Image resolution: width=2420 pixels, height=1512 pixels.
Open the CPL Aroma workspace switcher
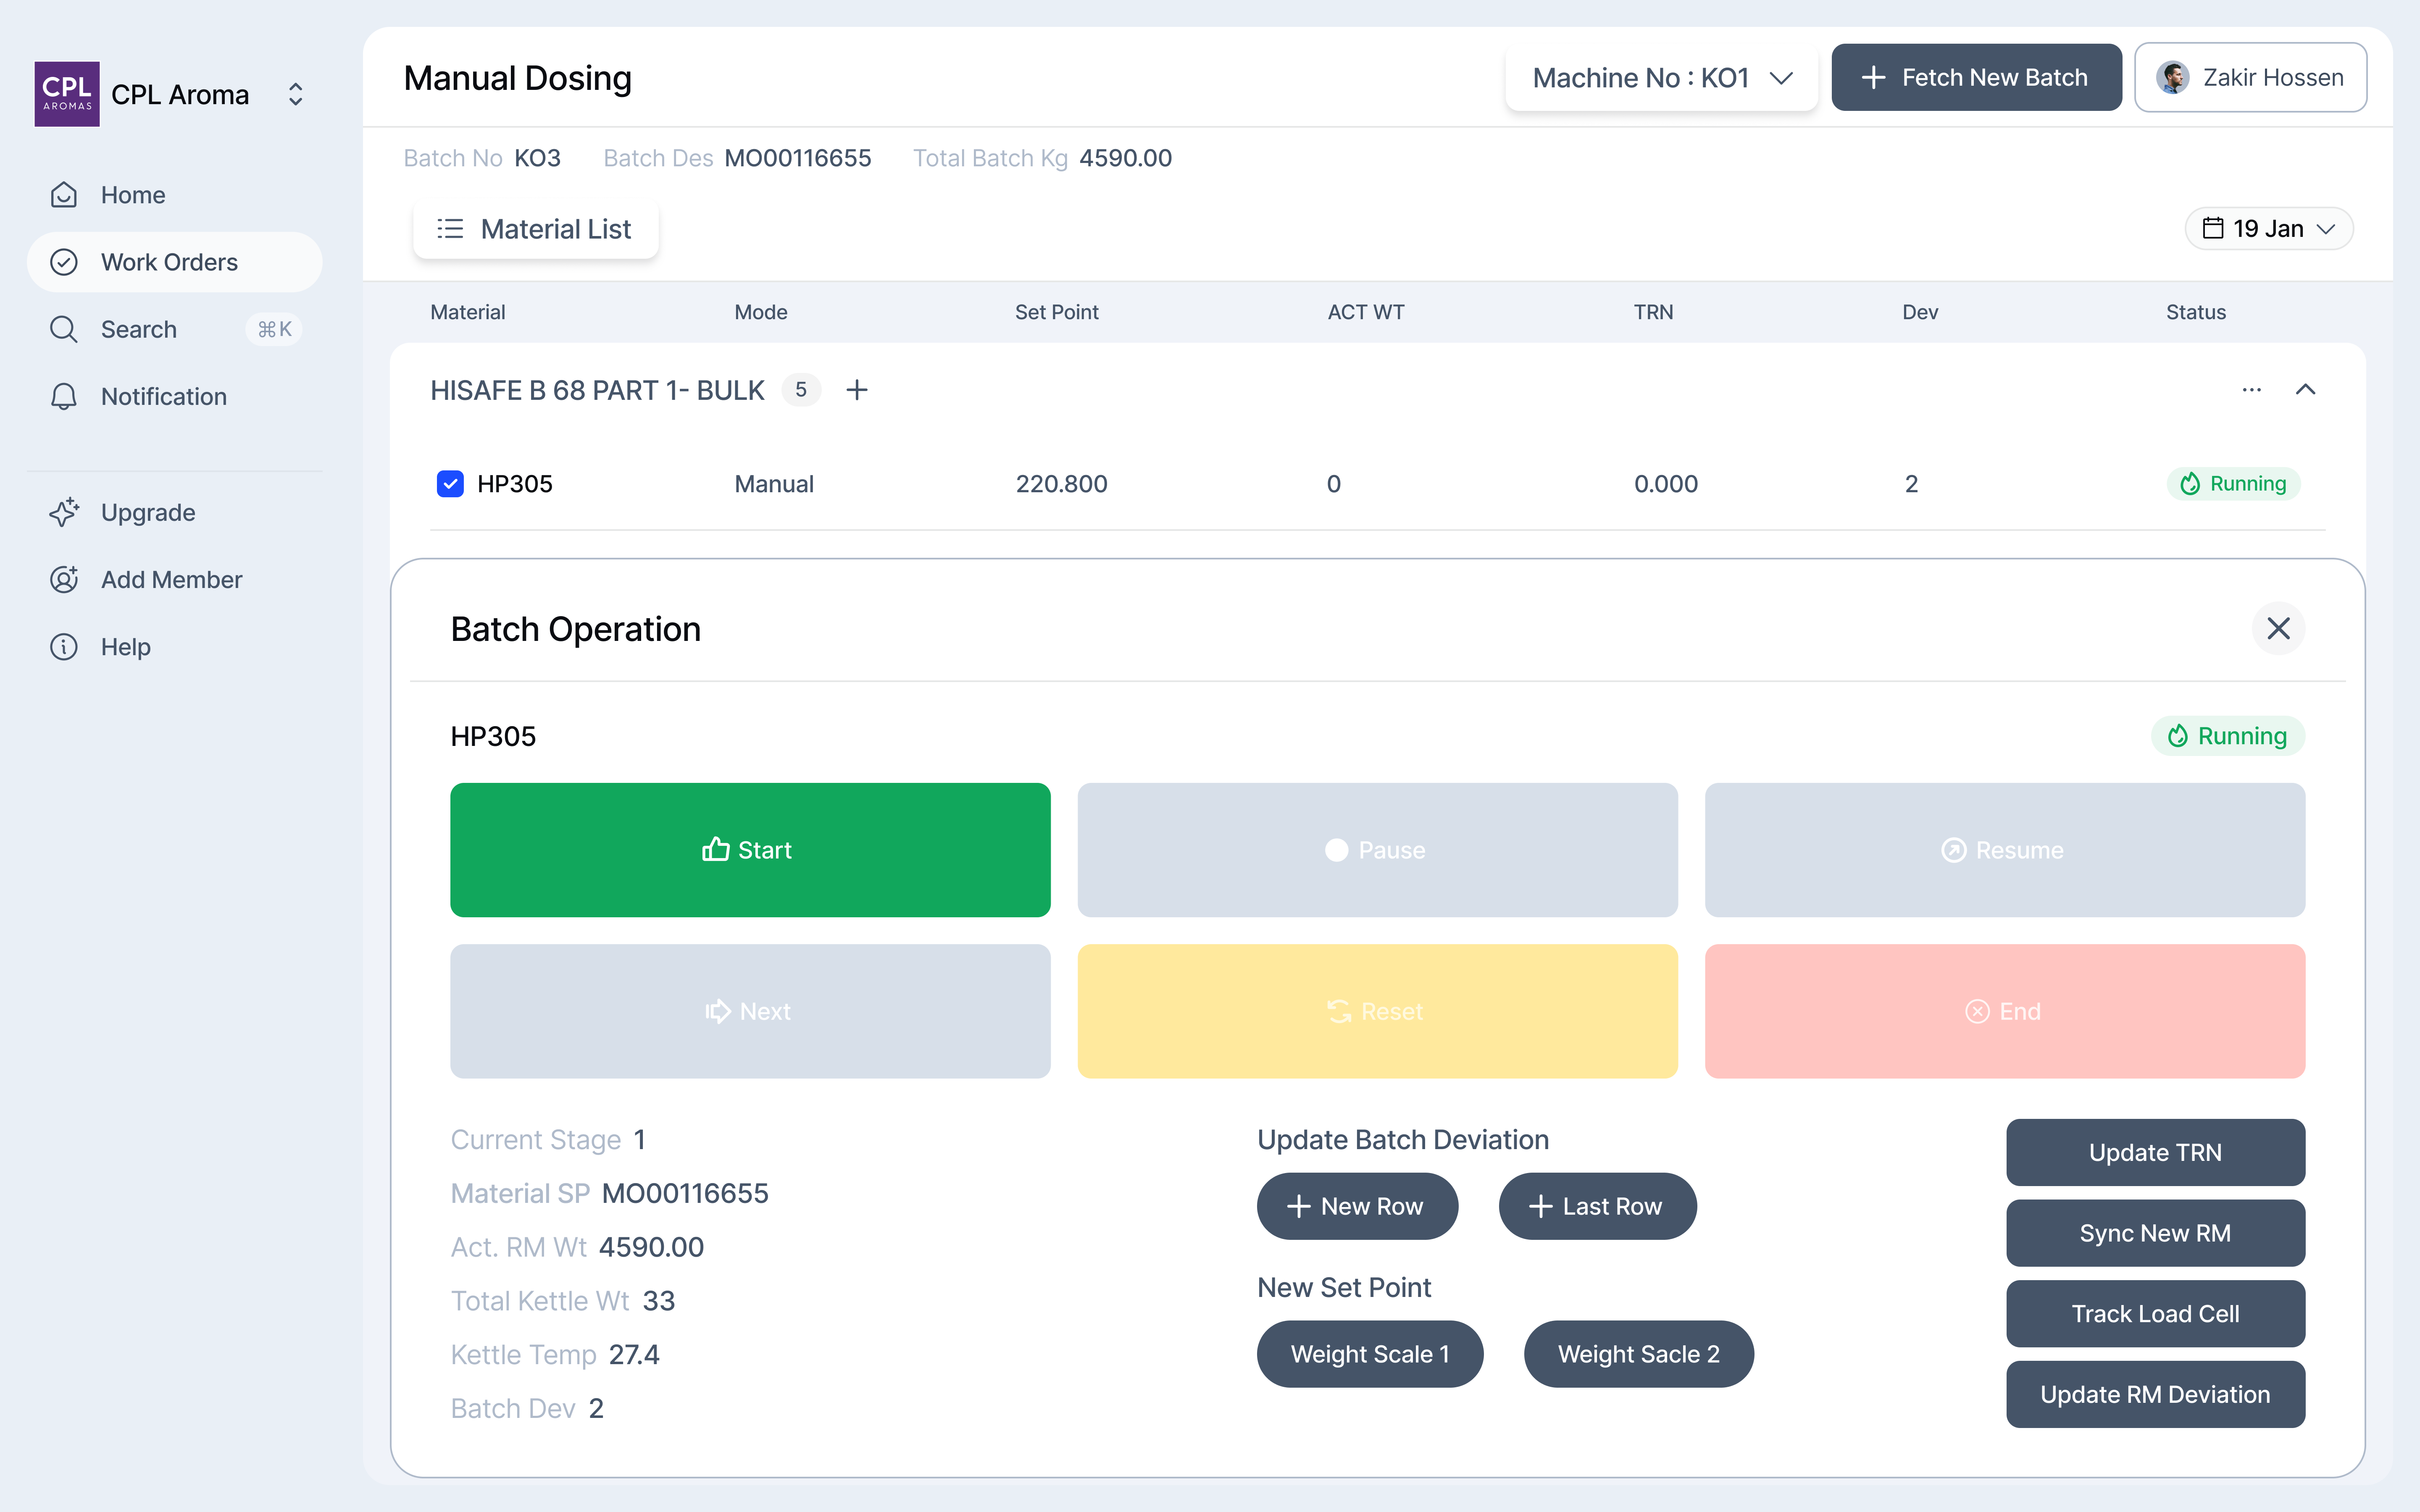295,94
